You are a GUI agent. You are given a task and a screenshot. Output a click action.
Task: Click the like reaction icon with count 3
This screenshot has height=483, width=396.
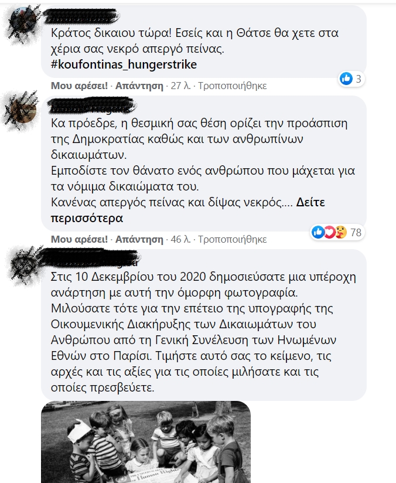click(x=346, y=79)
